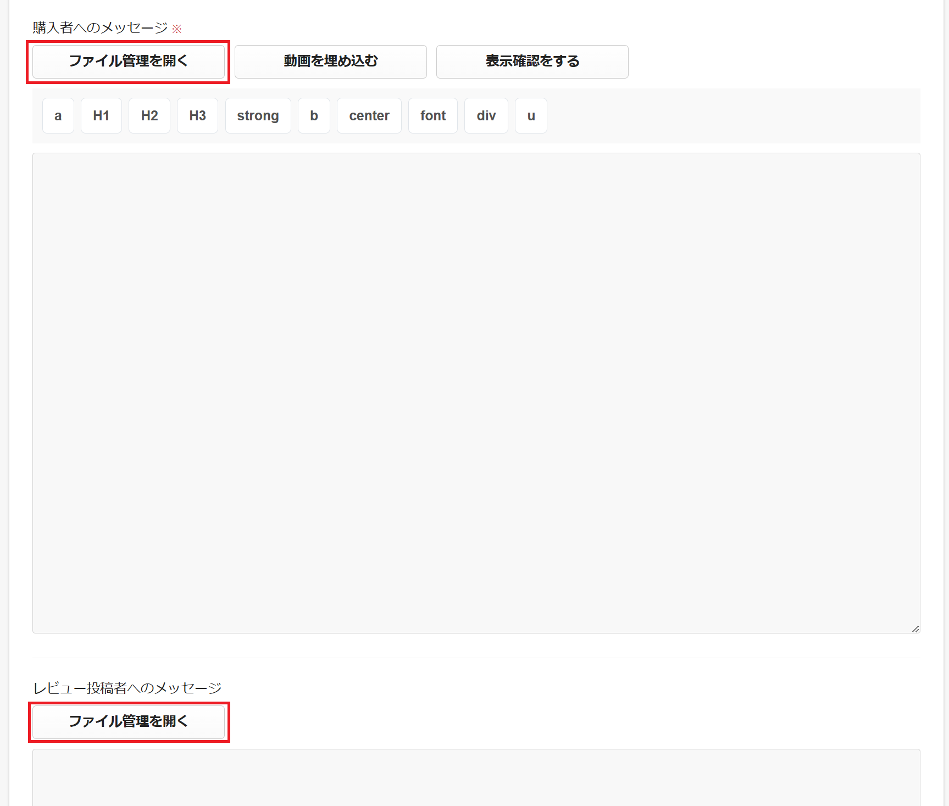Click the 動画を埋め込む button

(330, 62)
